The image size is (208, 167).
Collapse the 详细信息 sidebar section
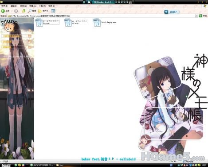pos(30,47)
